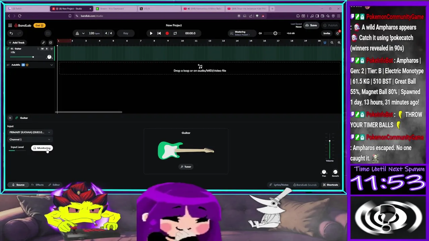The image size is (429, 241).
Task: Adjust the master volume slider
Action: (x=271, y=33)
